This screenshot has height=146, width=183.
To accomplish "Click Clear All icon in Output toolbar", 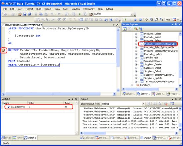I will [166, 104].
